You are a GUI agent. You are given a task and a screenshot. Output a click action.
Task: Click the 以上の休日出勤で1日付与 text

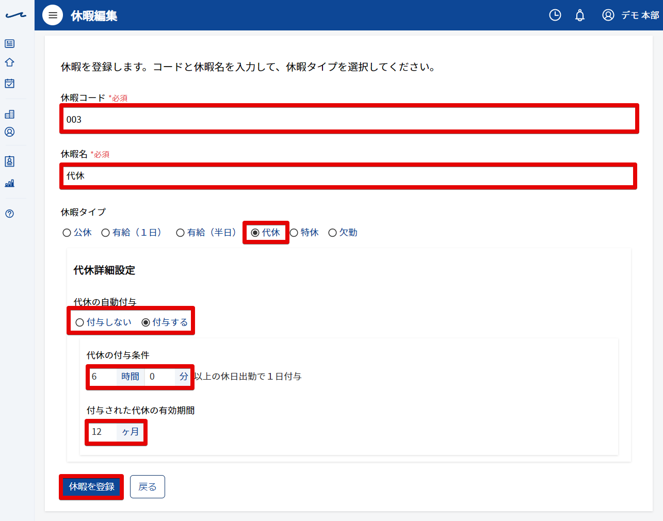click(x=248, y=377)
